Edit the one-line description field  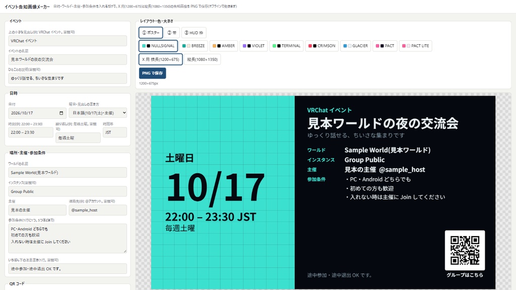pyautogui.click(x=68, y=78)
